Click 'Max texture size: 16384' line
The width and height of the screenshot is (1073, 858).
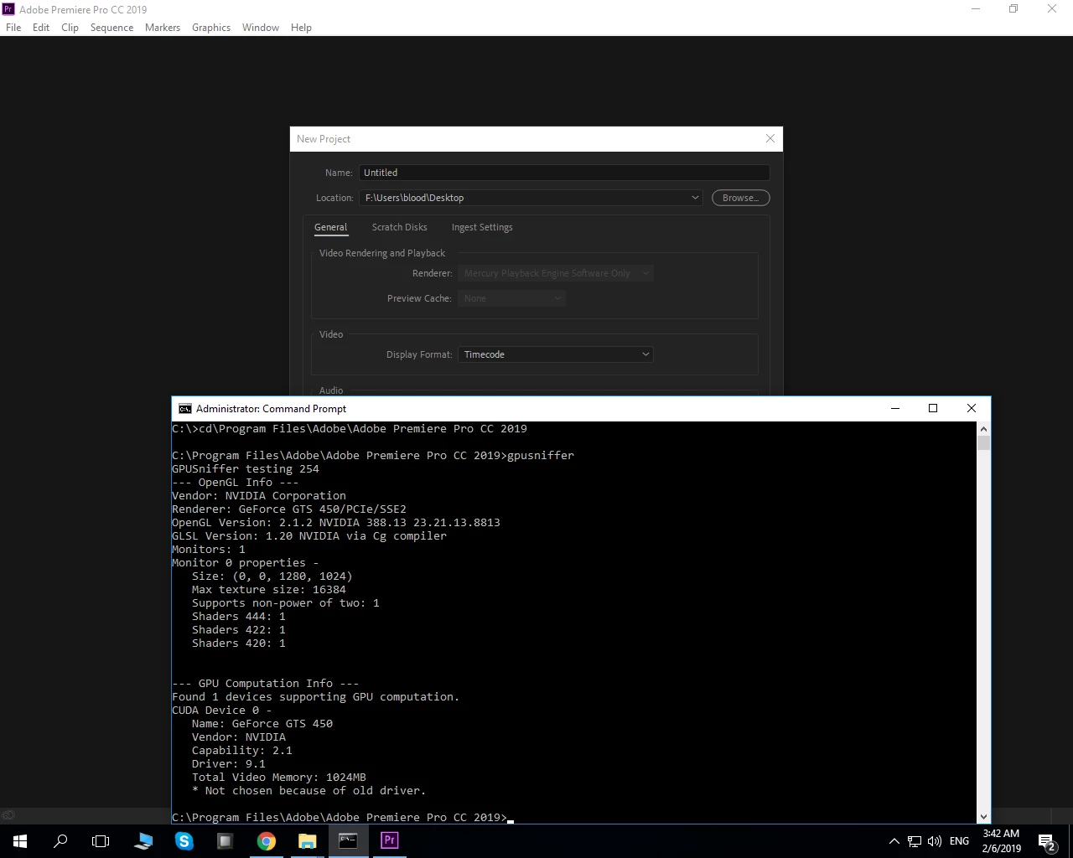coord(269,590)
